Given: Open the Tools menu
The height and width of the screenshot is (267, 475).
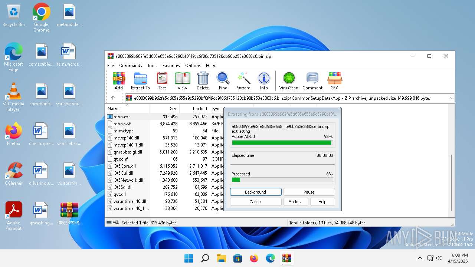Looking at the screenshot, I should click(x=152, y=66).
